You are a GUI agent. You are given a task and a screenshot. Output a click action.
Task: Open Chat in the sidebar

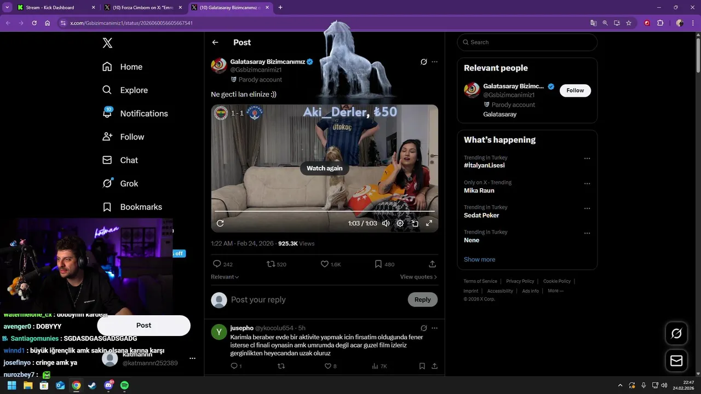point(120,160)
